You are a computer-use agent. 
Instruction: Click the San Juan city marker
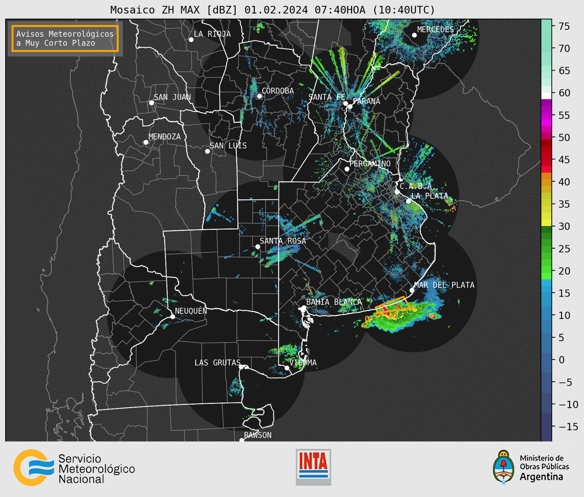click(x=151, y=103)
